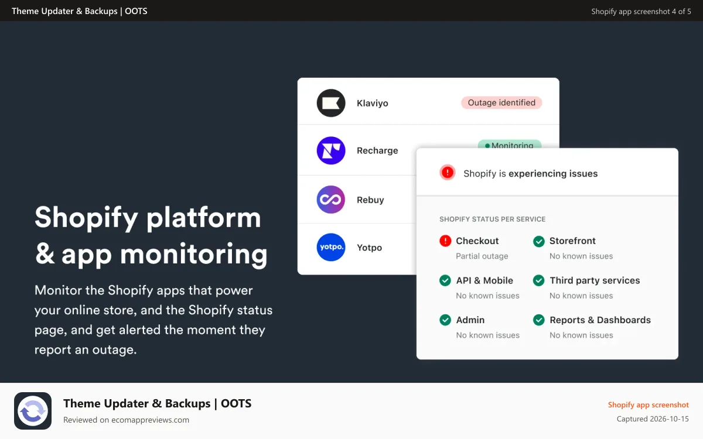Image resolution: width=703 pixels, height=439 pixels.
Task: Click the Theme Updater app icon in footer
Action: coord(33,411)
